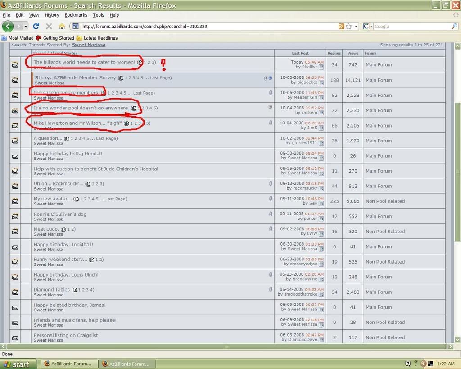This screenshot has height=369, width=461.
Task: Click the magnifier icon in Google search box
Action: (454, 26)
